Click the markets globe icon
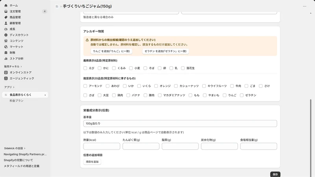The height and width of the screenshot is (177, 315). pyautogui.click(x=6, y=47)
